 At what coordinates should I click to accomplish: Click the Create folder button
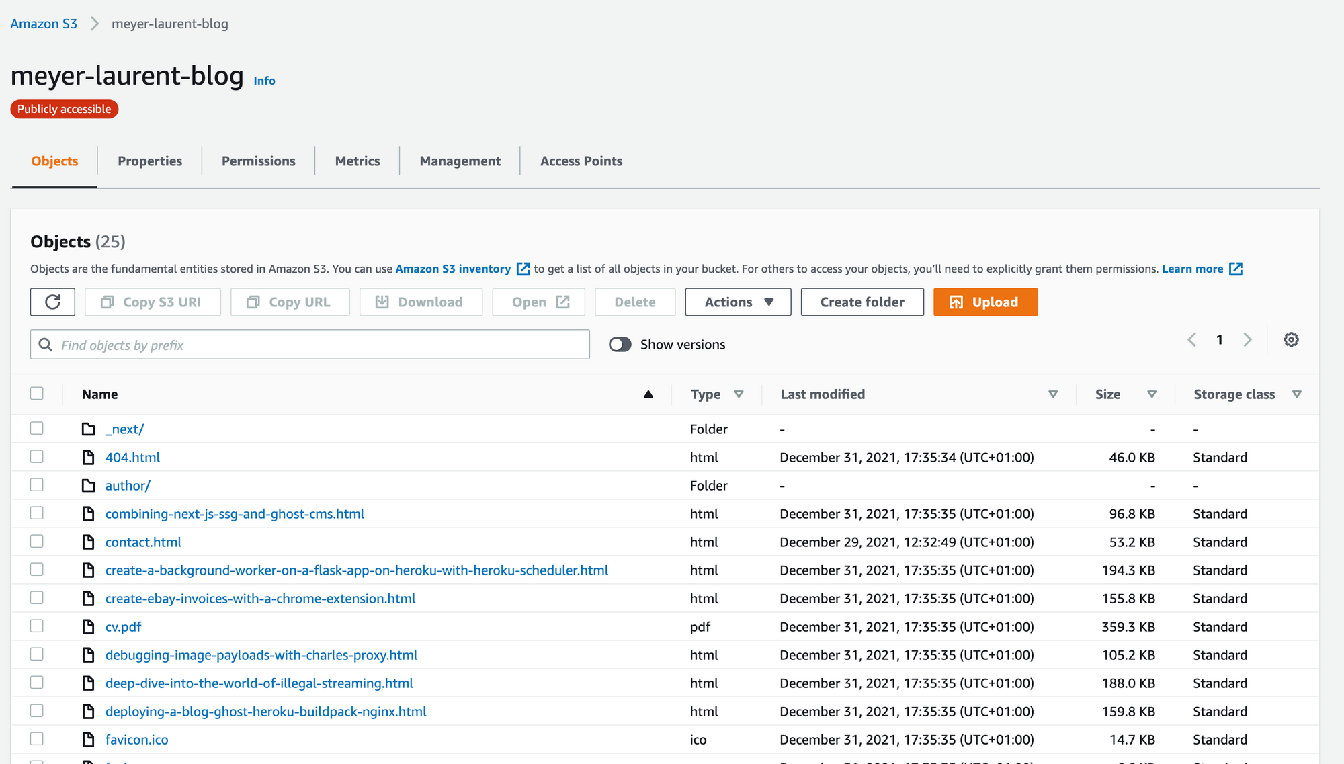[862, 302]
